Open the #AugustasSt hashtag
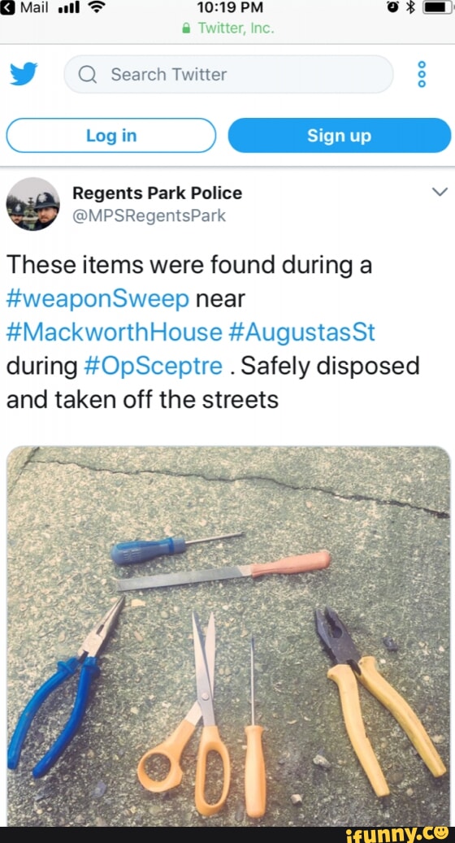The height and width of the screenshot is (843, 455). [x=301, y=332]
